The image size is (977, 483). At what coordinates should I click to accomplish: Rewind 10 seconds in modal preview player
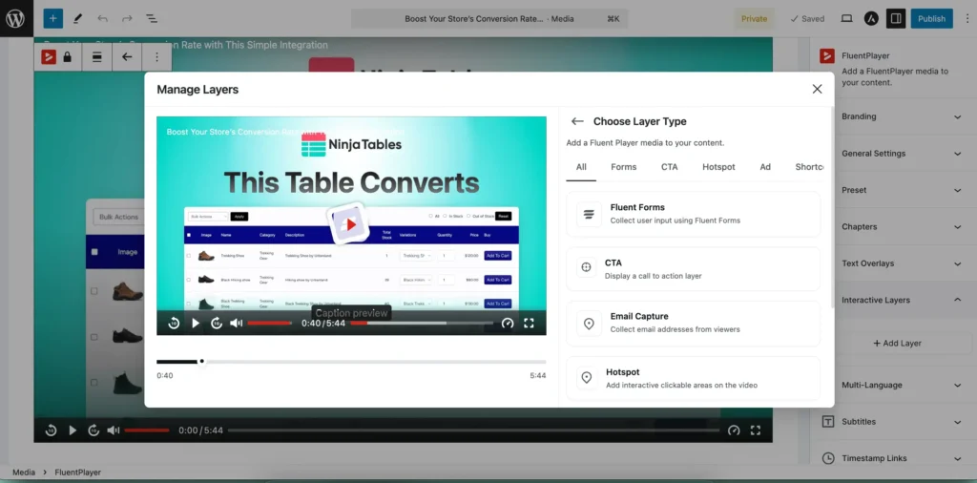tap(174, 323)
